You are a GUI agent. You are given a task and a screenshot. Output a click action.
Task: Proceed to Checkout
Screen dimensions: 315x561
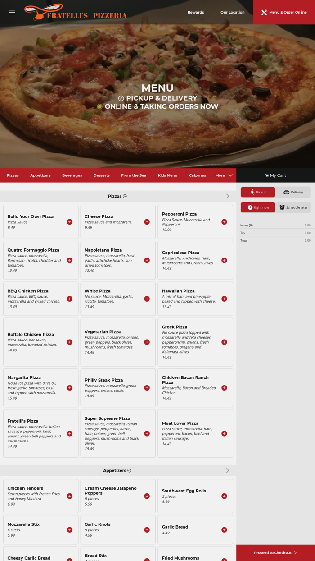pos(275,553)
